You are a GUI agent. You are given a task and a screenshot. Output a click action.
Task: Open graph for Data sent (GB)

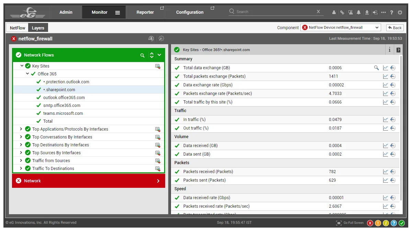(386, 154)
